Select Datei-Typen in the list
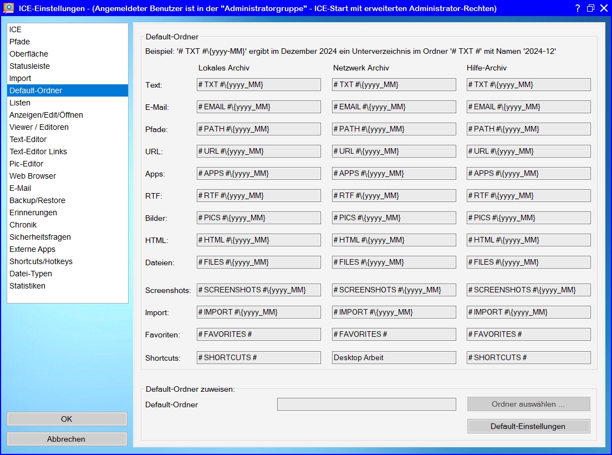 pos(68,274)
